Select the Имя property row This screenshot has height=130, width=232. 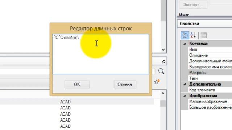[210, 49]
